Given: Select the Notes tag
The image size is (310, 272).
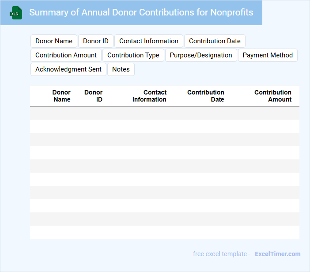Looking at the screenshot, I should click(x=121, y=69).
